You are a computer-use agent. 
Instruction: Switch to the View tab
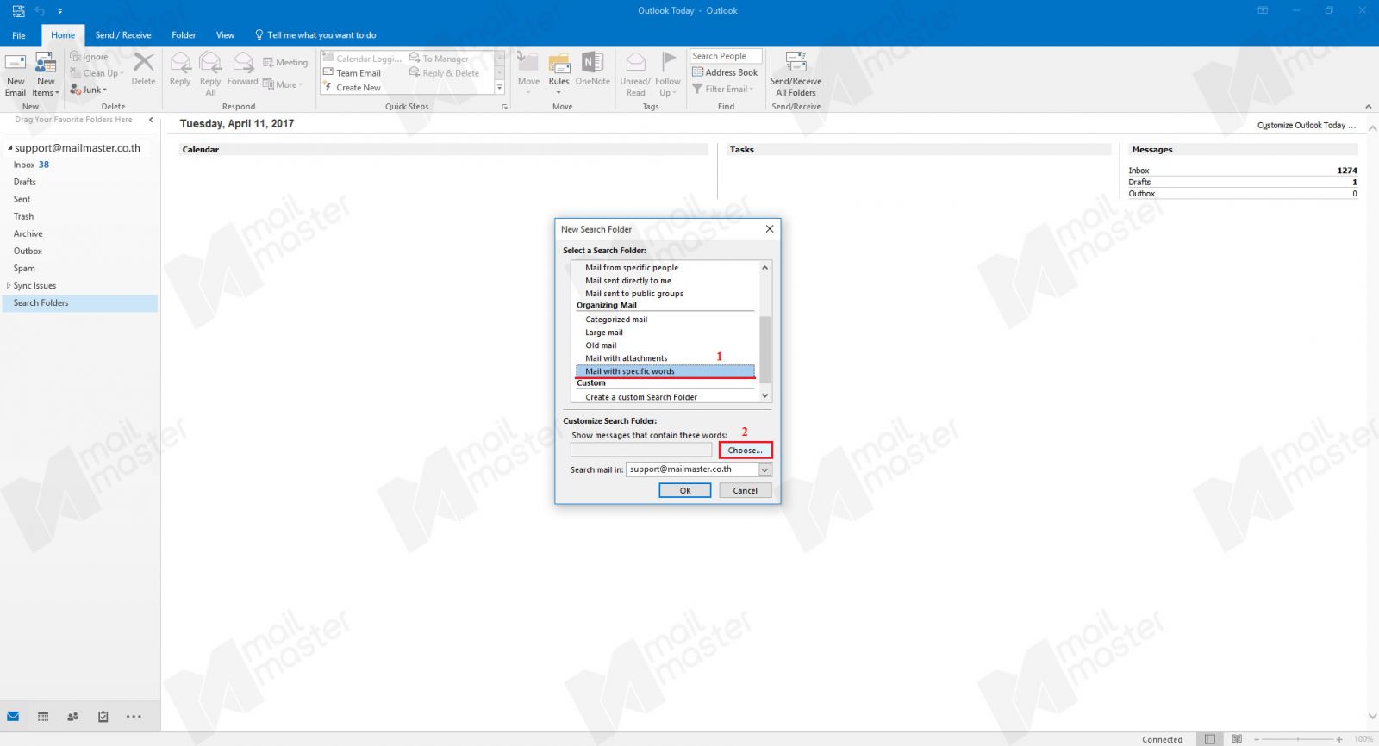click(225, 35)
